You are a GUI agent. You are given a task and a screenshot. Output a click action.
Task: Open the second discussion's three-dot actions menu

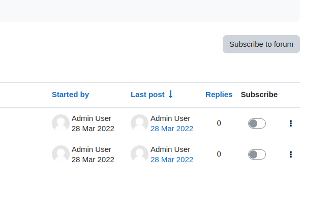291,154
